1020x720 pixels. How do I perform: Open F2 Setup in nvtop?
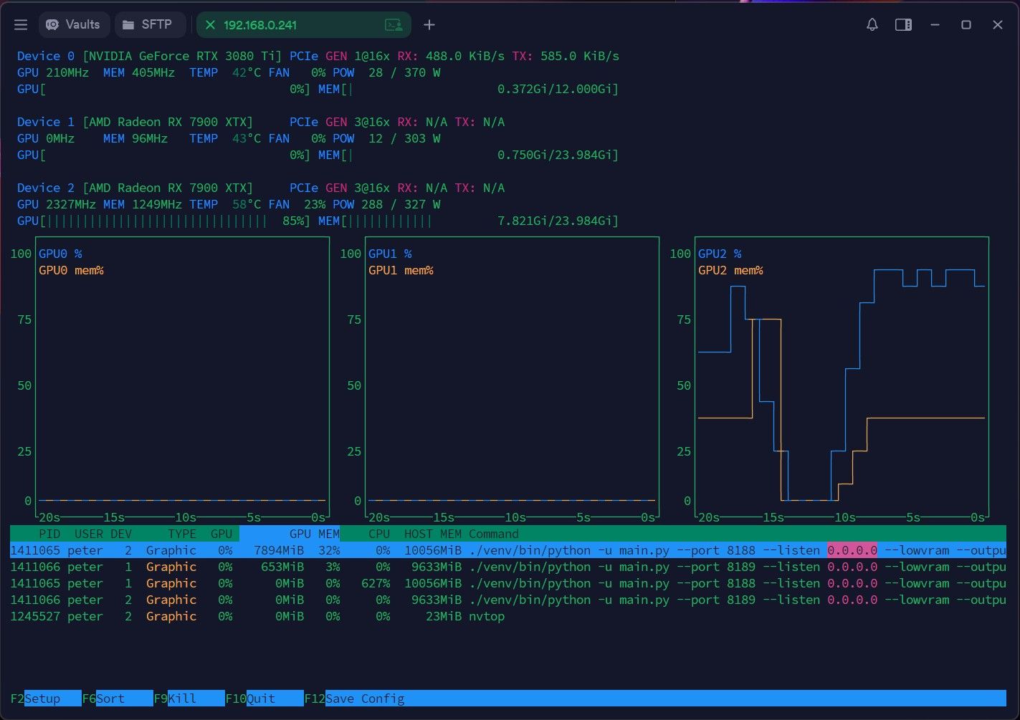(46, 699)
